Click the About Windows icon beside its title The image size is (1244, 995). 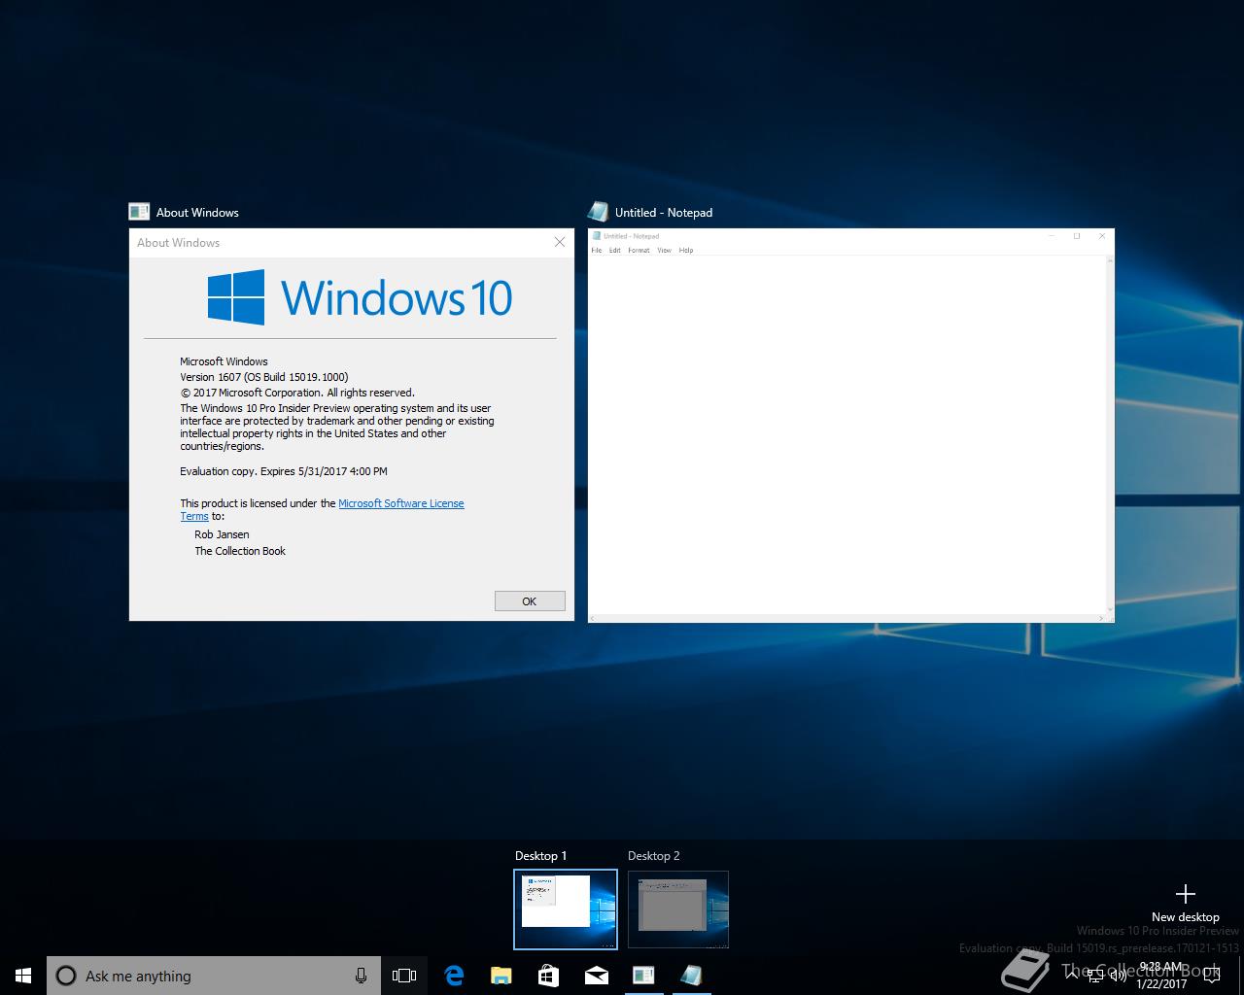tap(139, 212)
